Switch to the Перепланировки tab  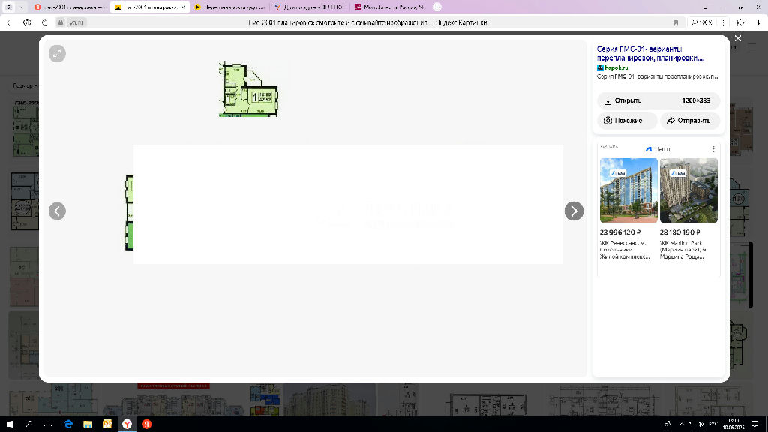pos(229,7)
